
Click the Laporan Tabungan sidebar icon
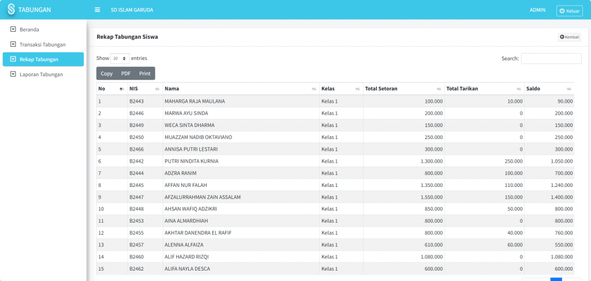click(x=13, y=74)
